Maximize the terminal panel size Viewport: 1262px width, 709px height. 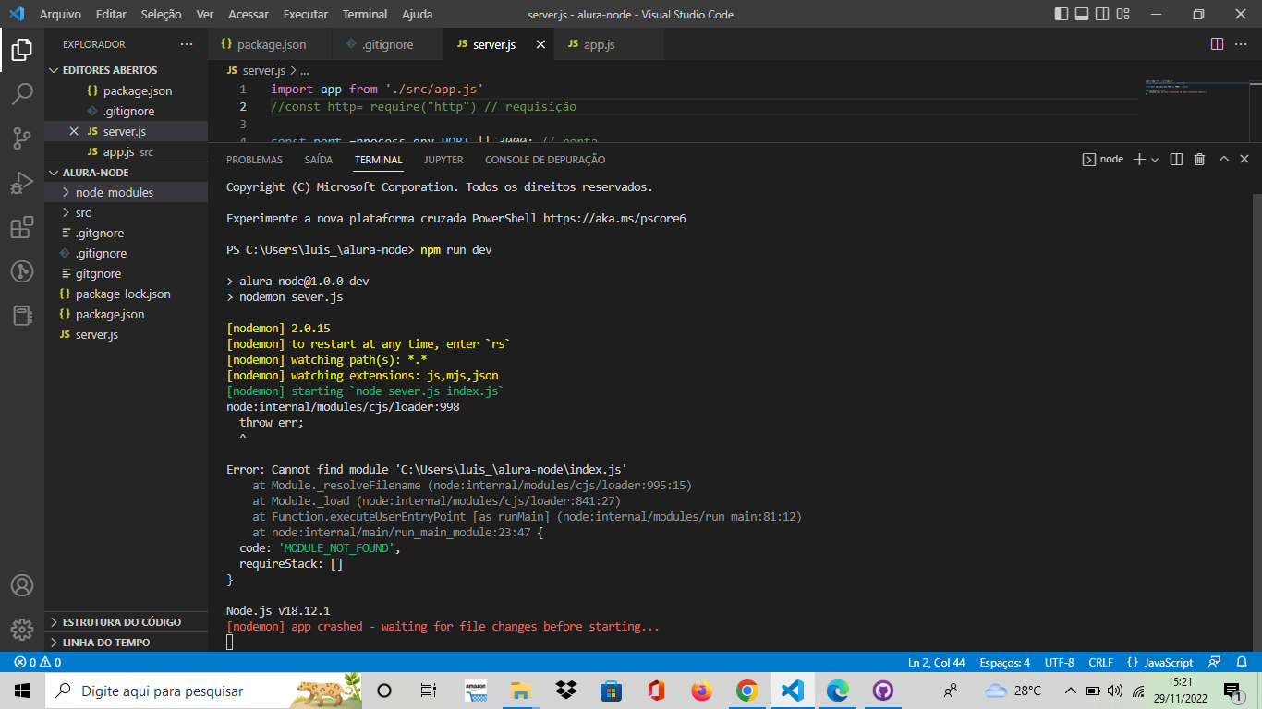1223,159
